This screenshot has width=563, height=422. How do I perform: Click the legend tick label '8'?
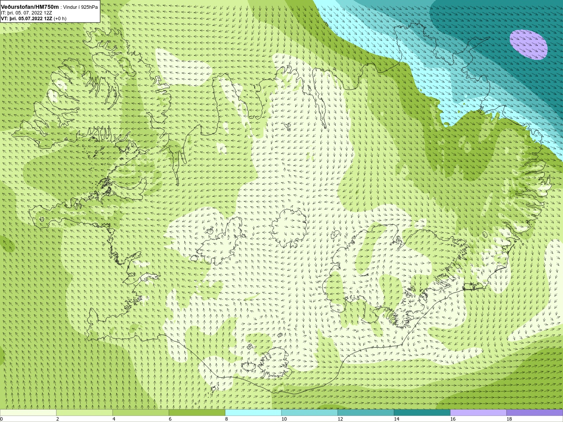click(227, 419)
